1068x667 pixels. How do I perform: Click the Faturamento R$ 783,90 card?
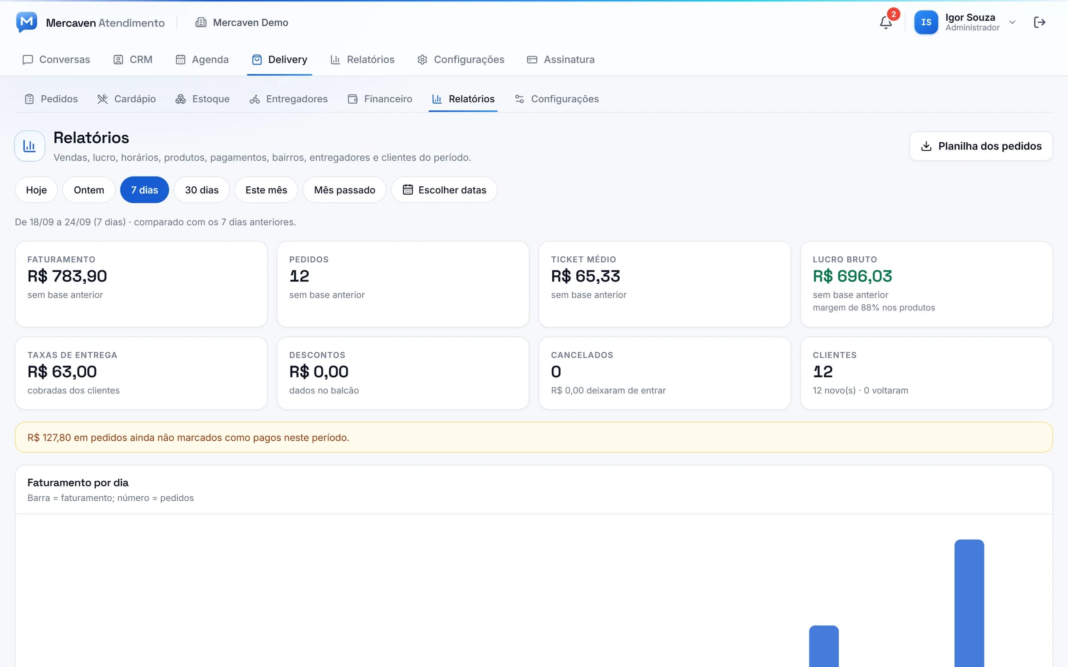point(141,284)
